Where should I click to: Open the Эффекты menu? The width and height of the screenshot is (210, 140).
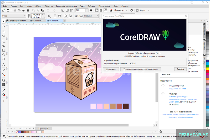coord(49,6)
